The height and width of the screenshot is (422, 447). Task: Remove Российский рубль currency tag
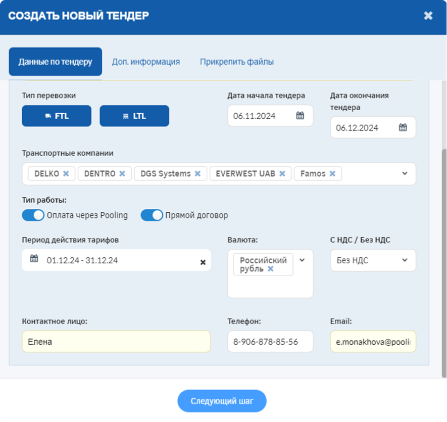tap(271, 269)
